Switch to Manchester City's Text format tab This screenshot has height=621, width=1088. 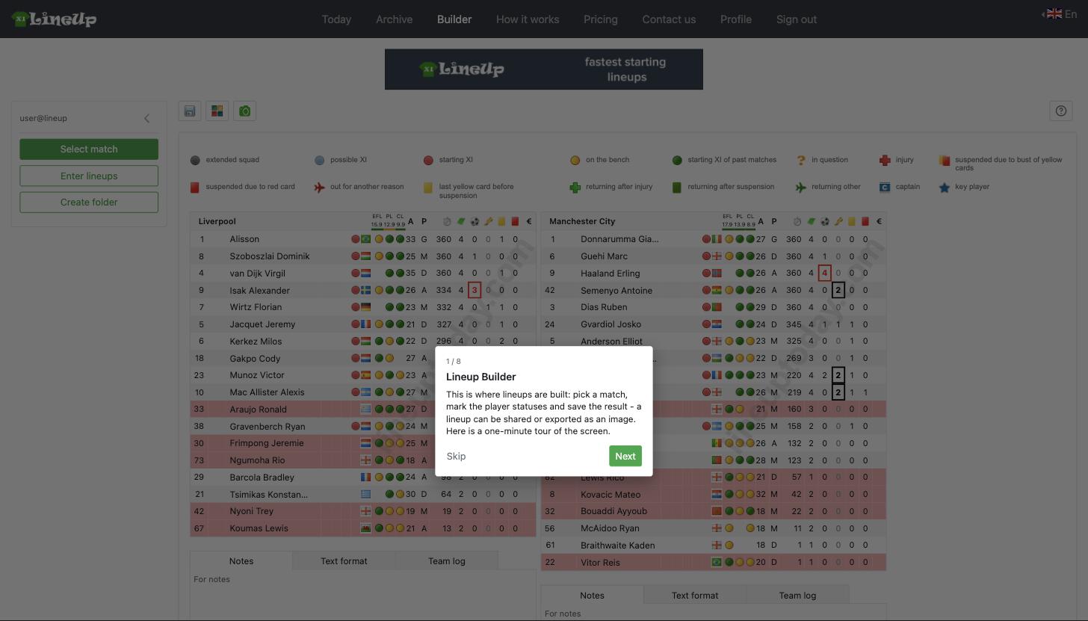695,596
